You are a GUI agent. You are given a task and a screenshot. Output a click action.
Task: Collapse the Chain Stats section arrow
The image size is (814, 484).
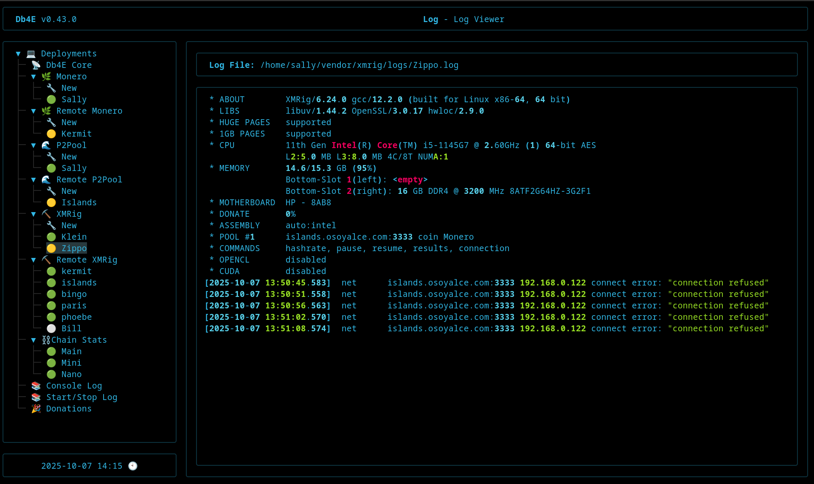click(x=34, y=340)
